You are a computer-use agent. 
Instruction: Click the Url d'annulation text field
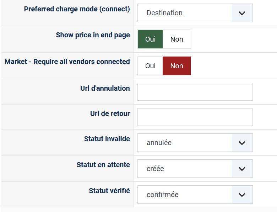195,92
